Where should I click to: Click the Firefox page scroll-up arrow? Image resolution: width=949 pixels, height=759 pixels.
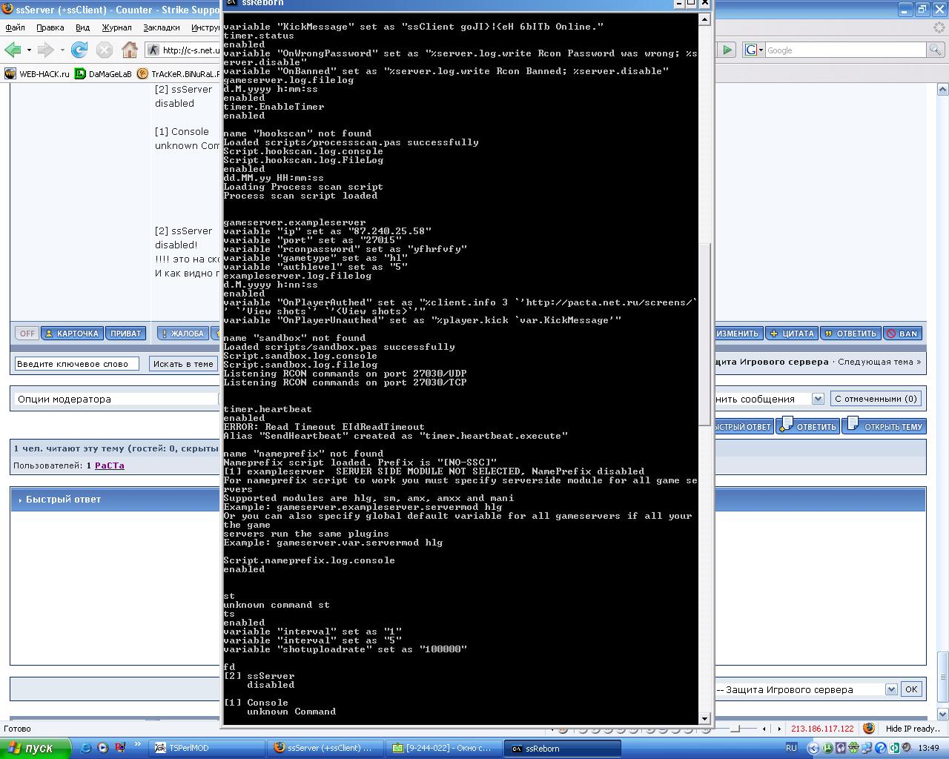point(943,90)
